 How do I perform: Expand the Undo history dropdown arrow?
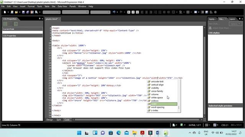pyautogui.click(x=117, y=12)
